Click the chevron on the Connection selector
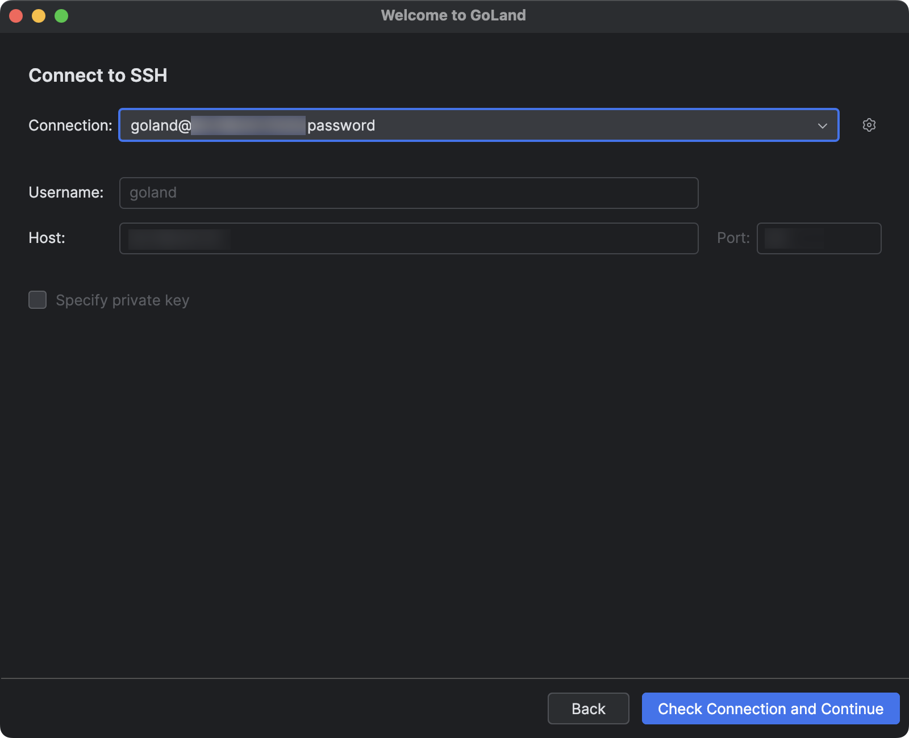Image resolution: width=909 pixels, height=738 pixels. [822, 125]
